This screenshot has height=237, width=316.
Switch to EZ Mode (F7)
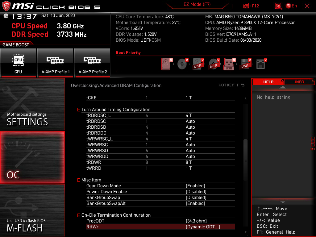[x=197, y=4]
